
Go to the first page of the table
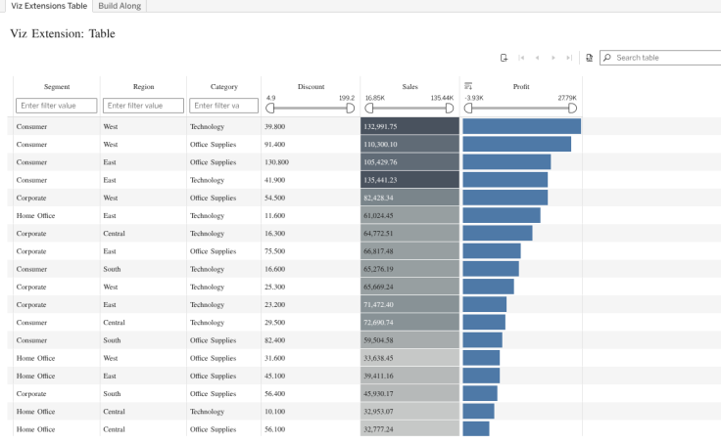pos(521,58)
